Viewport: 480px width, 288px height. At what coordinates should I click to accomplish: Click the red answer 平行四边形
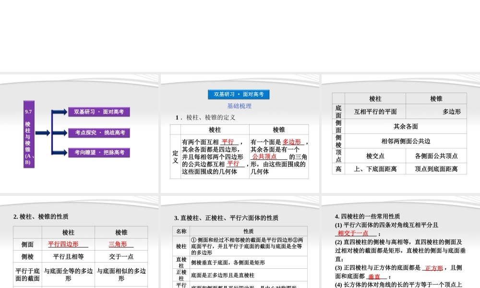coord(63,244)
